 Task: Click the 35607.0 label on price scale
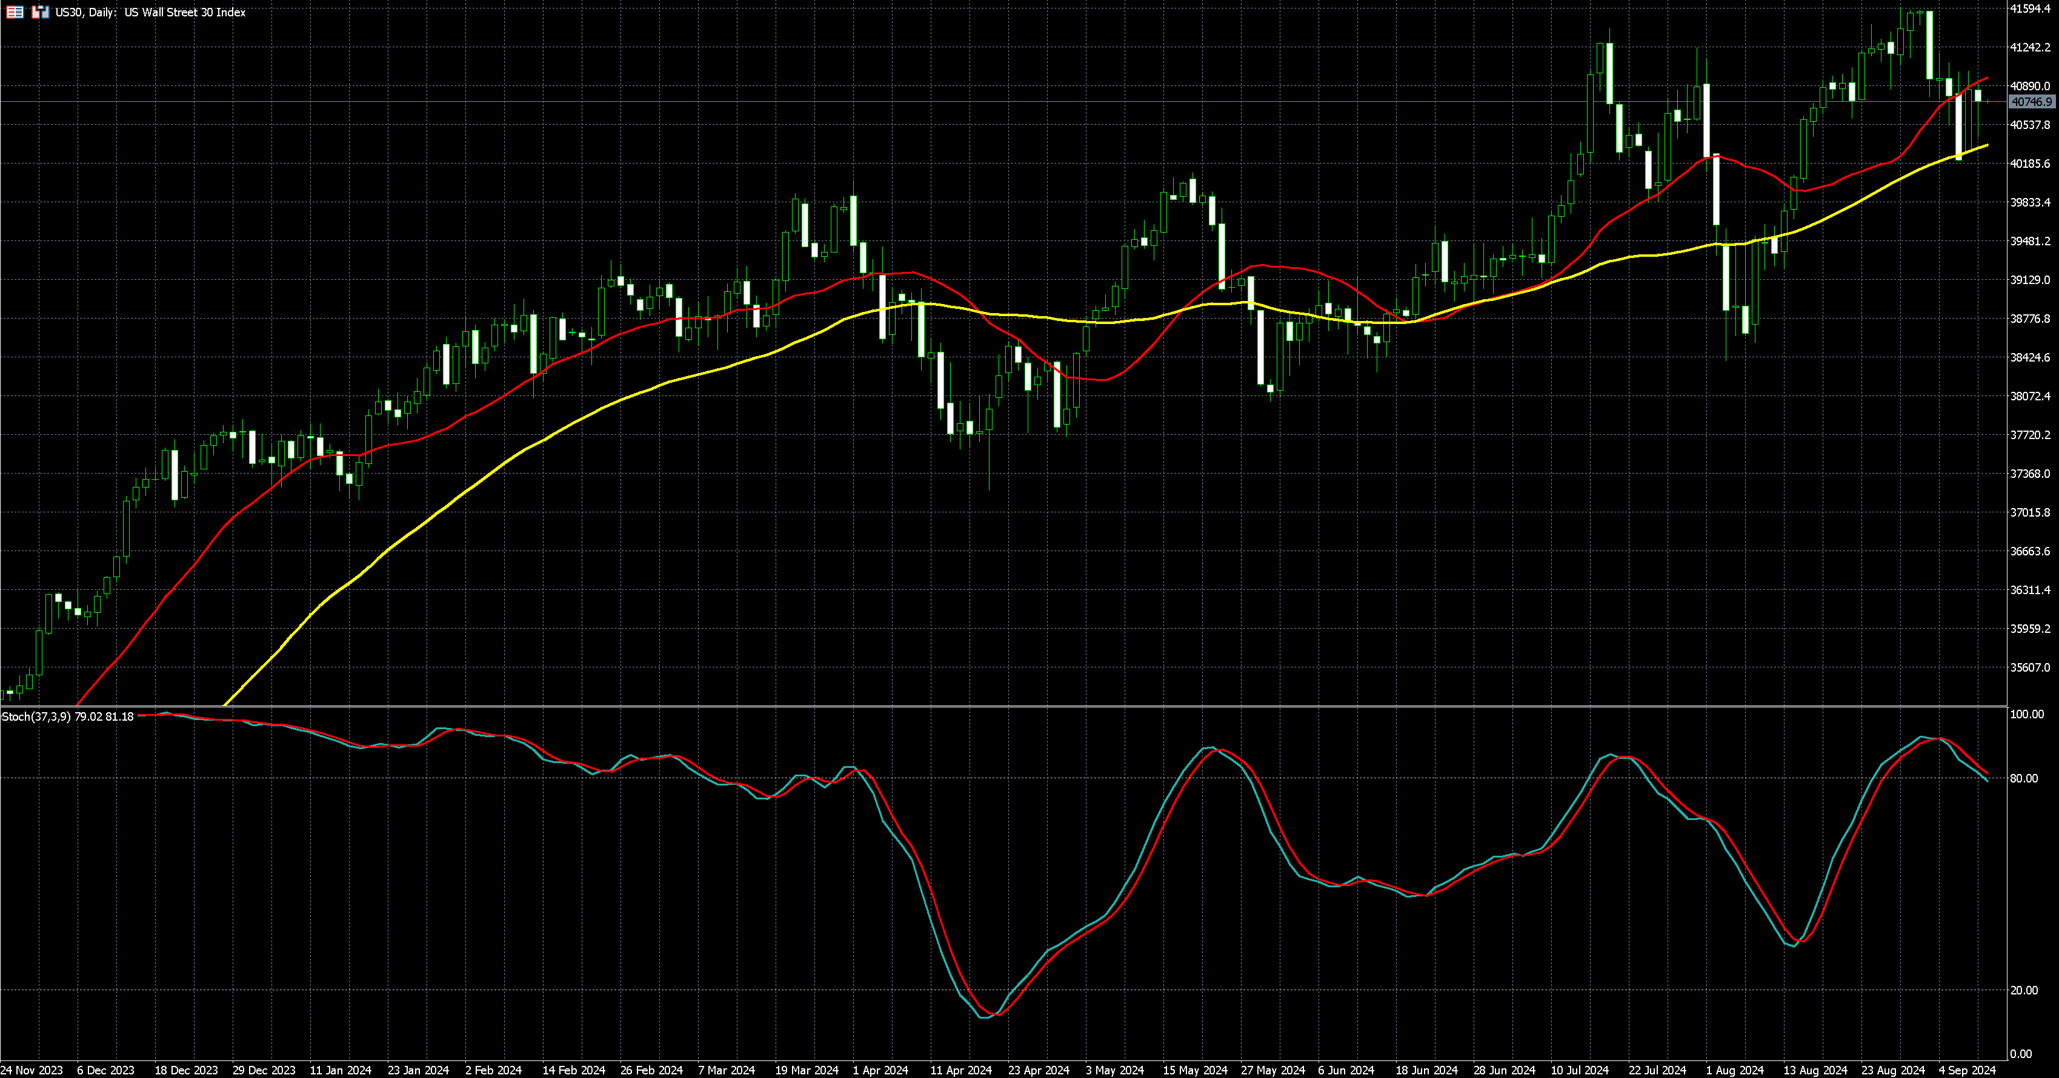coord(2029,667)
